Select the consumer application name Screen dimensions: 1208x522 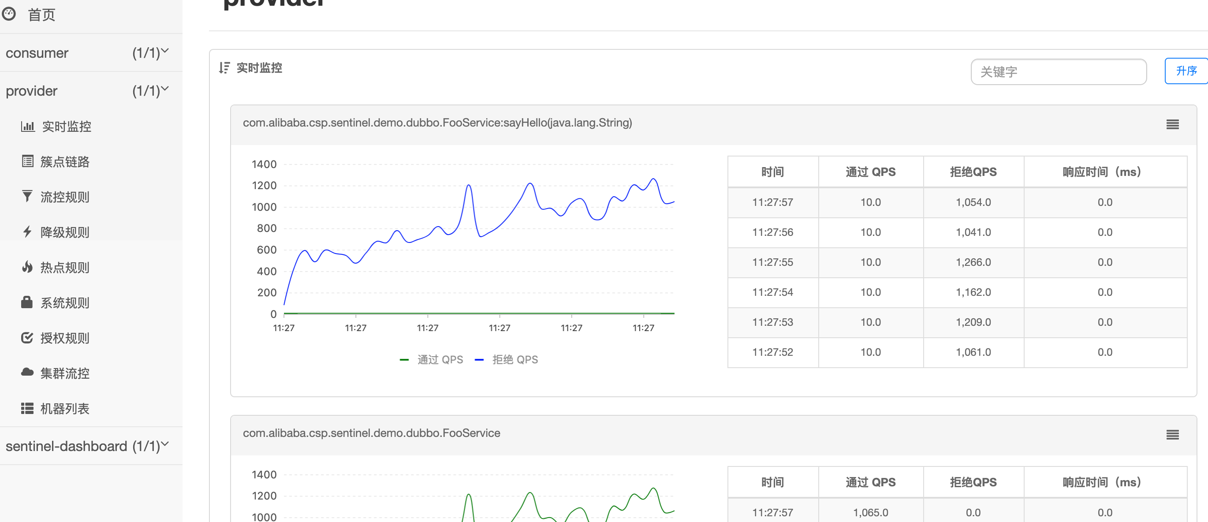click(x=37, y=53)
